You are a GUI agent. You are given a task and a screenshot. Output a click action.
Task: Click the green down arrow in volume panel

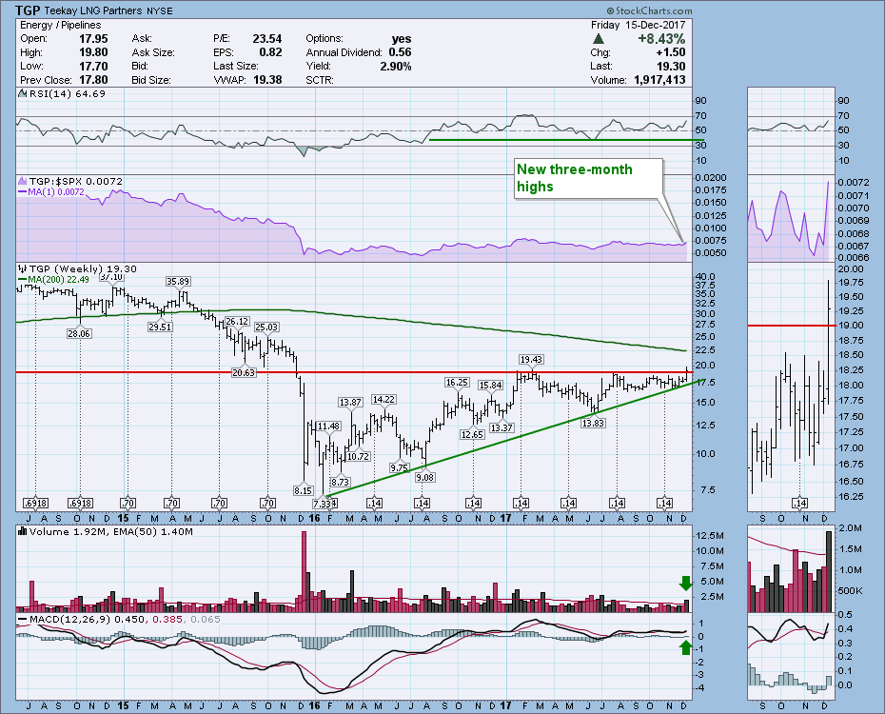pyautogui.click(x=685, y=583)
